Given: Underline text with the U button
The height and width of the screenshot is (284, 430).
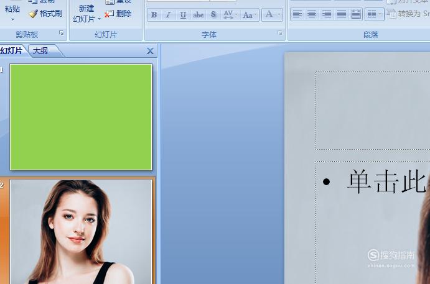Looking at the screenshot, I should (183, 14).
